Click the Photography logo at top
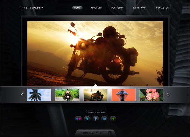The image size is (190, 137). [x=32, y=8]
